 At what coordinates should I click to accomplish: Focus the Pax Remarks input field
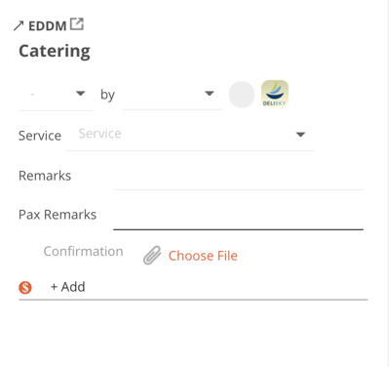point(238,217)
